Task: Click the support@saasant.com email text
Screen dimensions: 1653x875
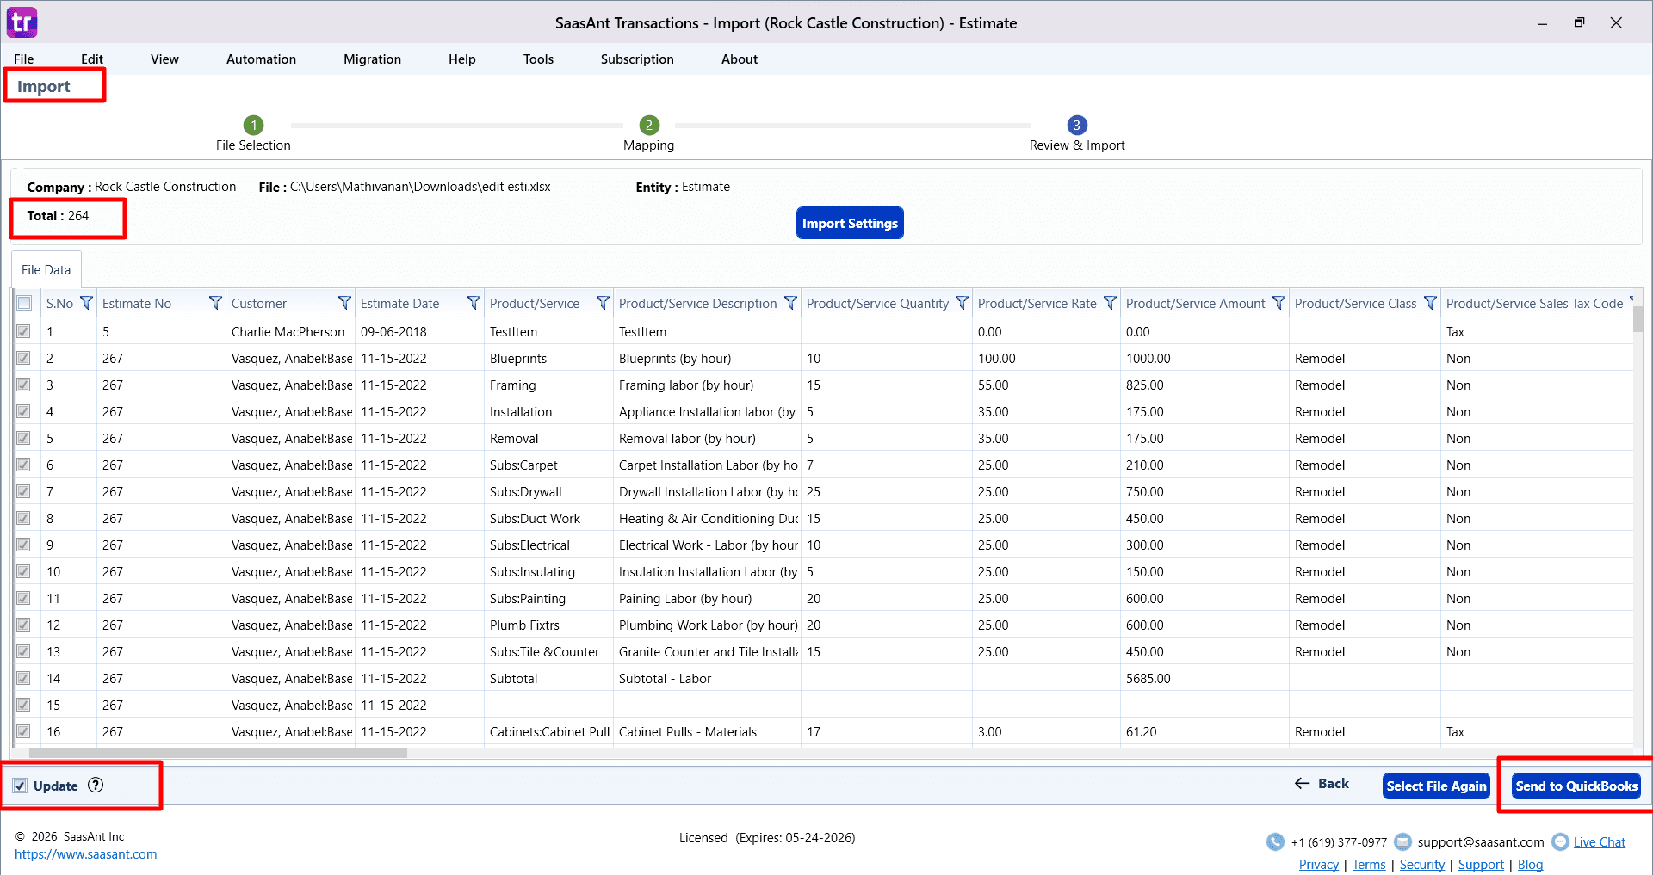Action: point(1481,842)
